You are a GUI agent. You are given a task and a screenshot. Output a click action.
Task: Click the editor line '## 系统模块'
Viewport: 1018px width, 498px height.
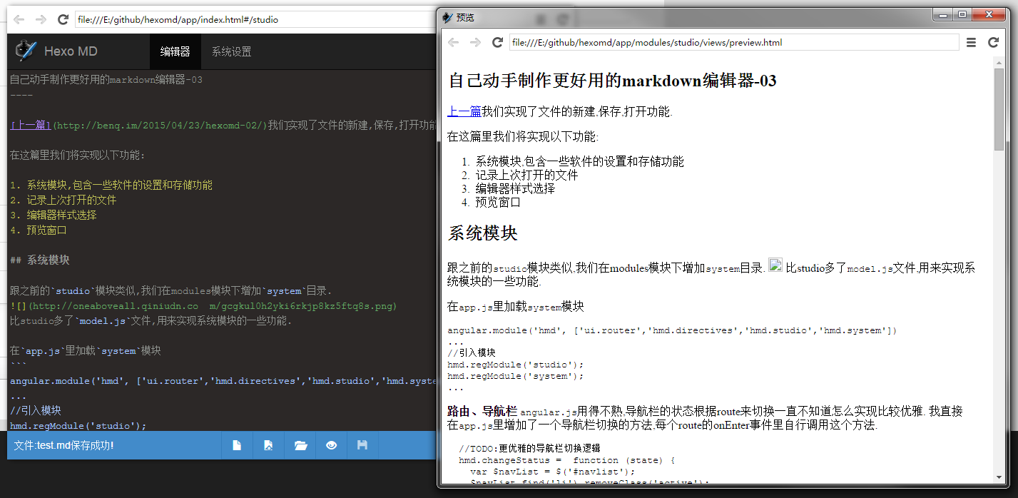40,260
